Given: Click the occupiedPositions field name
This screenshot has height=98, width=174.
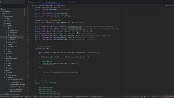Looking at the screenshot, I should [75, 27].
